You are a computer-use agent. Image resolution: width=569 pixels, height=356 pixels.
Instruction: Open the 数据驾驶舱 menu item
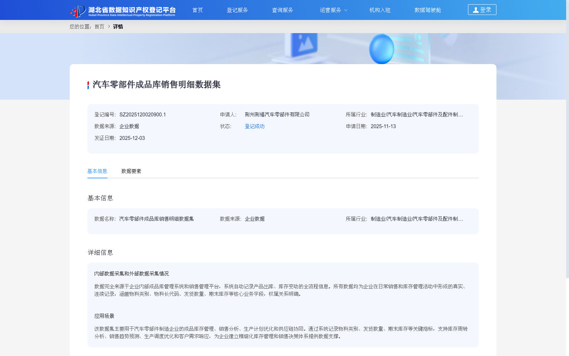(x=427, y=10)
